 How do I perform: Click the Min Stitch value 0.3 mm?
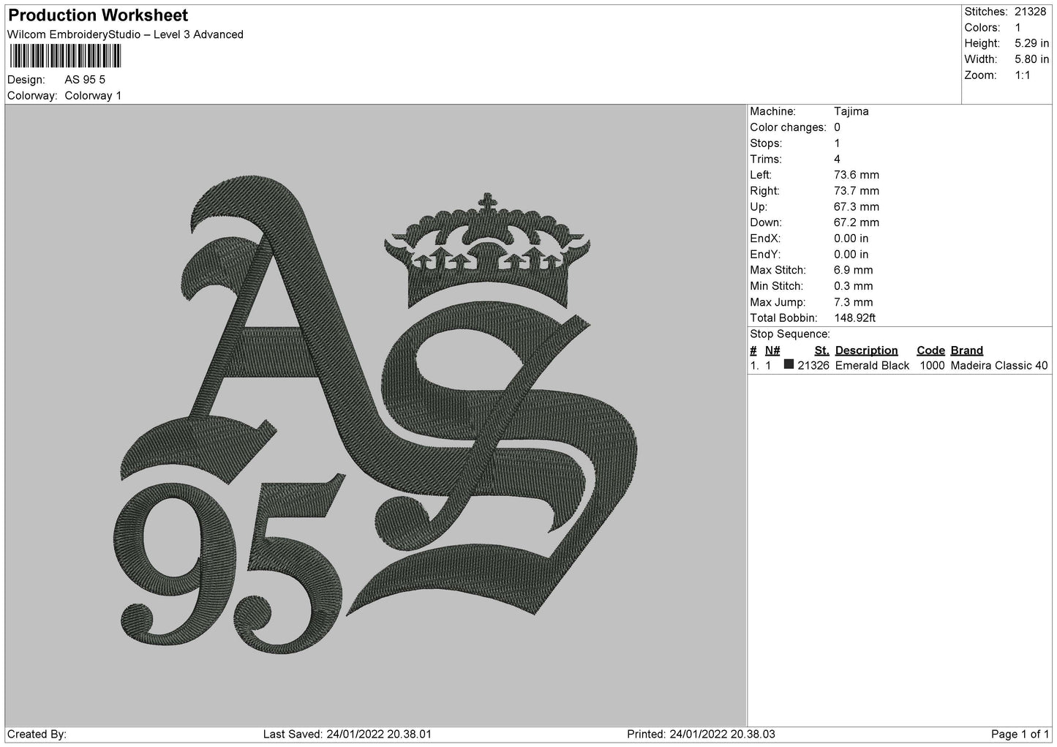pyautogui.click(x=854, y=286)
